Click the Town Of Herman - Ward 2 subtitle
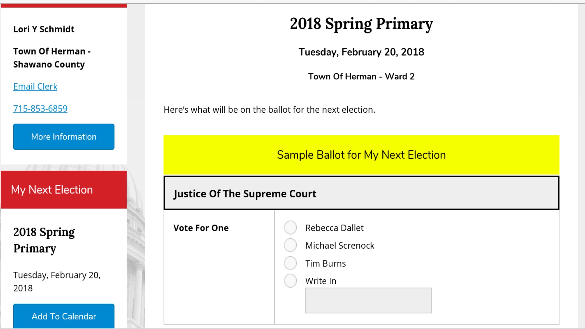 click(x=361, y=76)
